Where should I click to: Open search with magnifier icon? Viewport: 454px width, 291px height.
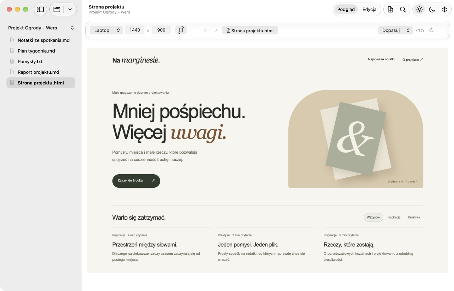(x=403, y=10)
